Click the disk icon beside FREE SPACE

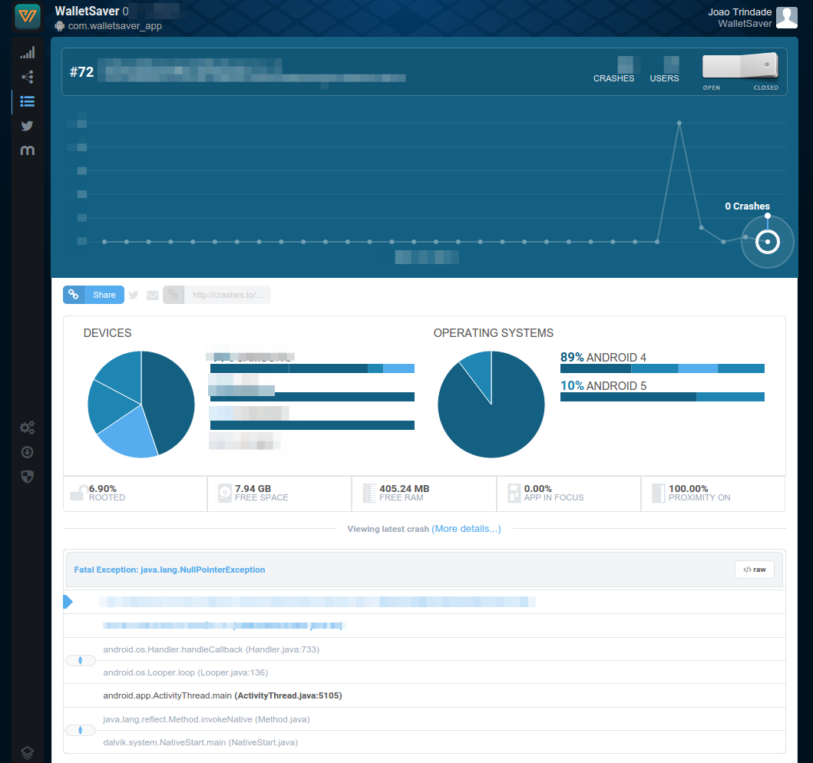tap(224, 493)
